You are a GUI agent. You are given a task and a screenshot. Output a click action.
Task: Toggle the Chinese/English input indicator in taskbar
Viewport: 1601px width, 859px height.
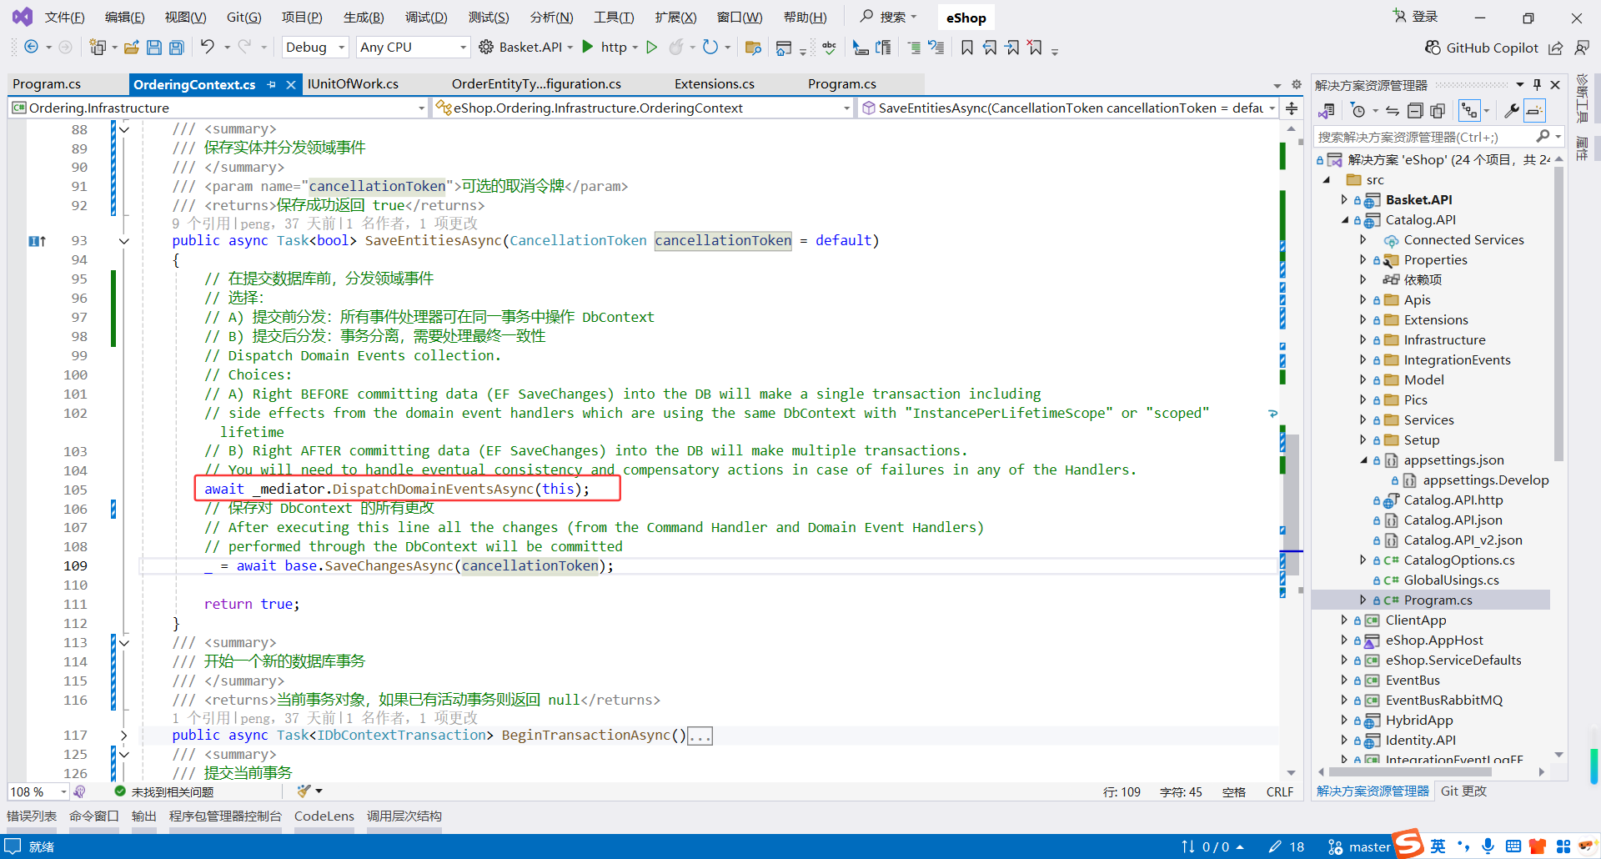[x=1438, y=846]
